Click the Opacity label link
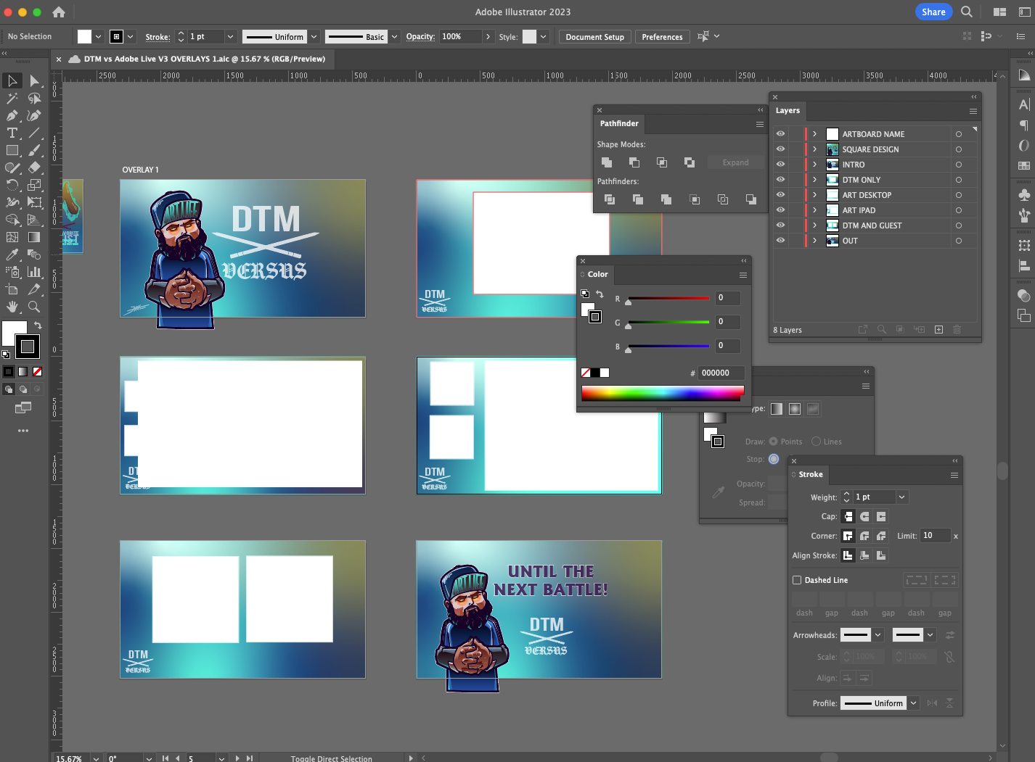 pyautogui.click(x=420, y=36)
